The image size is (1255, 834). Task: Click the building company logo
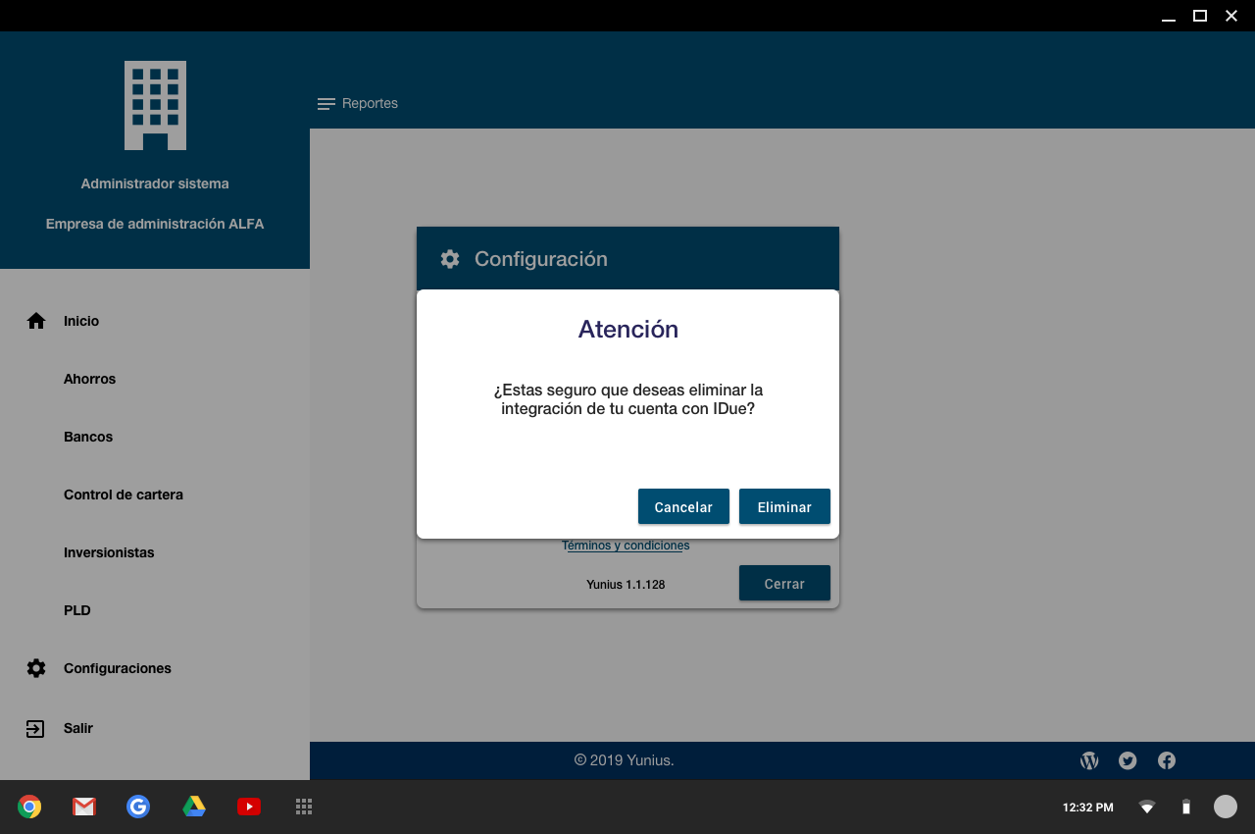coord(155,105)
